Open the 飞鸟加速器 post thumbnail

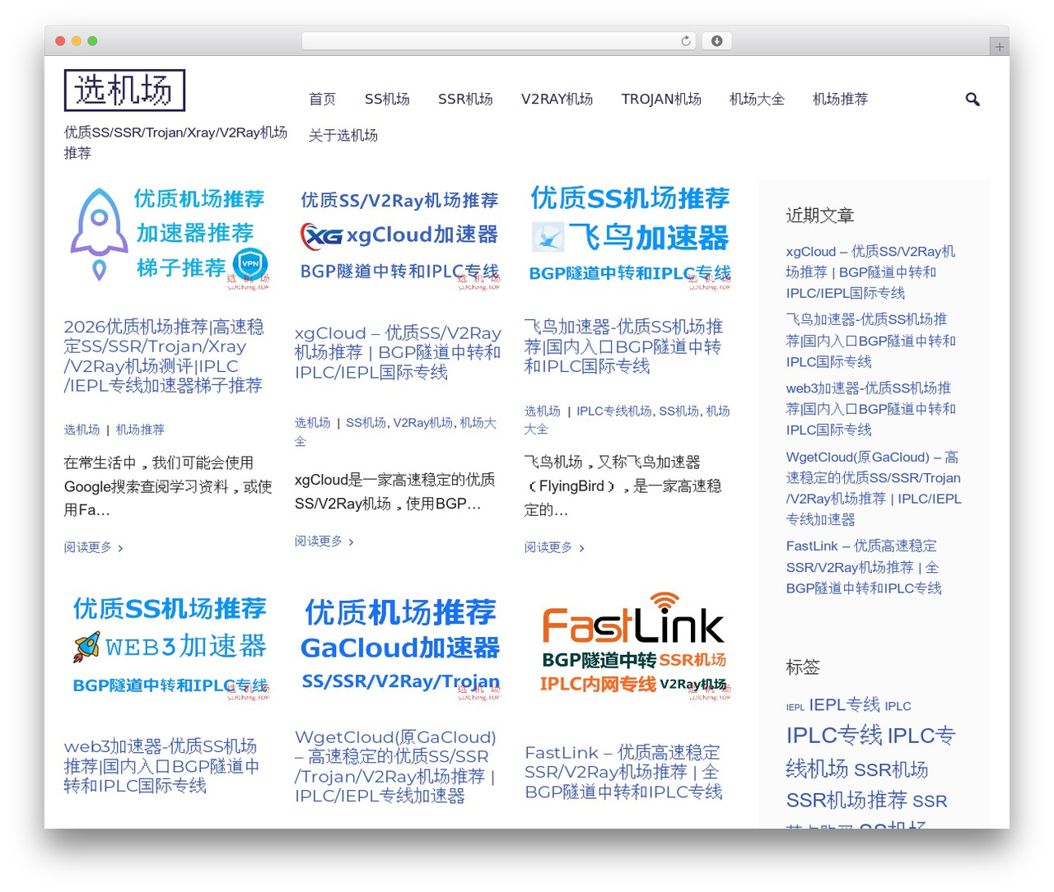click(628, 236)
